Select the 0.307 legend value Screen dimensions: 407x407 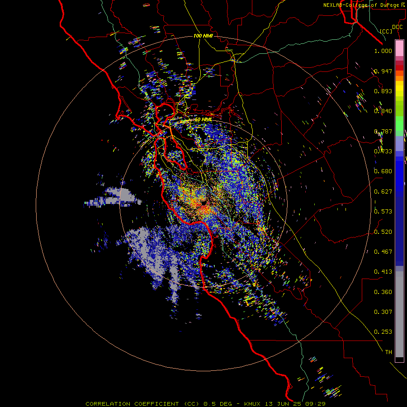[x=383, y=312]
